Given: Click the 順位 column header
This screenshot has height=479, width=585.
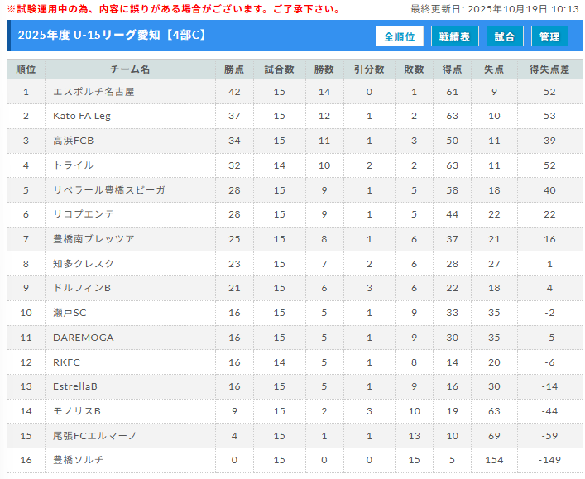Looking at the screenshot, I should click(x=26, y=69).
